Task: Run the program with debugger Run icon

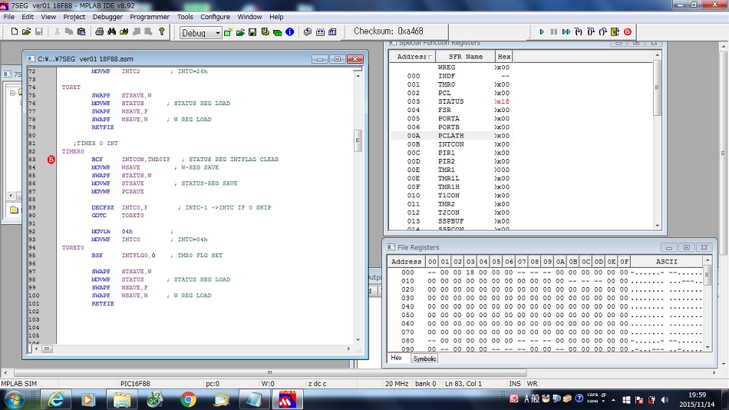Action: click(x=542, y=31)
